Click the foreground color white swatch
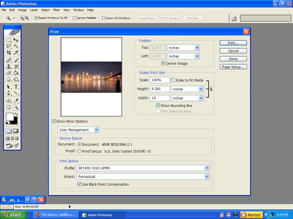293x219 pixels. click(9, 117)
